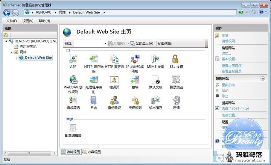Open the 目录浏览 feature icon
This screenshot has width=271, height=165.
pyautogui.click(x=176, y=80)
